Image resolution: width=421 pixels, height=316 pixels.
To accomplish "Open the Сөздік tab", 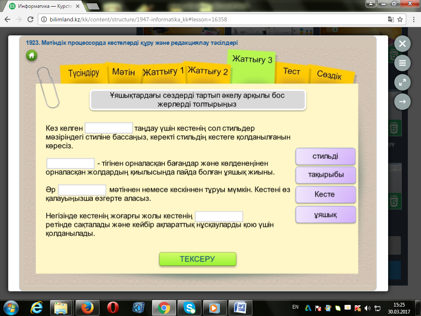I will pyautogui.click(x=329, y=74).
